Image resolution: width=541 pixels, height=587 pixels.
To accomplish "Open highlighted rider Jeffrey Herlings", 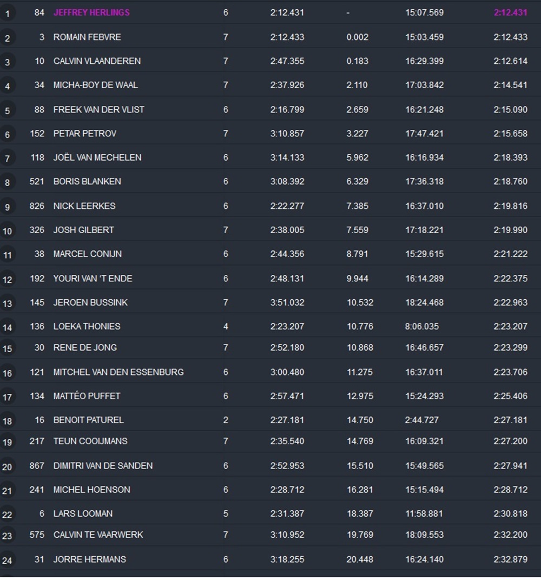I will click(x=91, y=12).
